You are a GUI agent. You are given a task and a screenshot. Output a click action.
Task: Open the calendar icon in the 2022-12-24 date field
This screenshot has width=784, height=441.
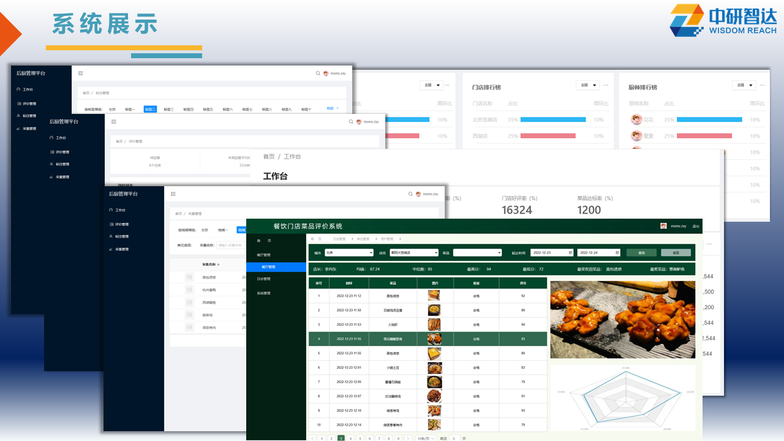click(618, 252)
